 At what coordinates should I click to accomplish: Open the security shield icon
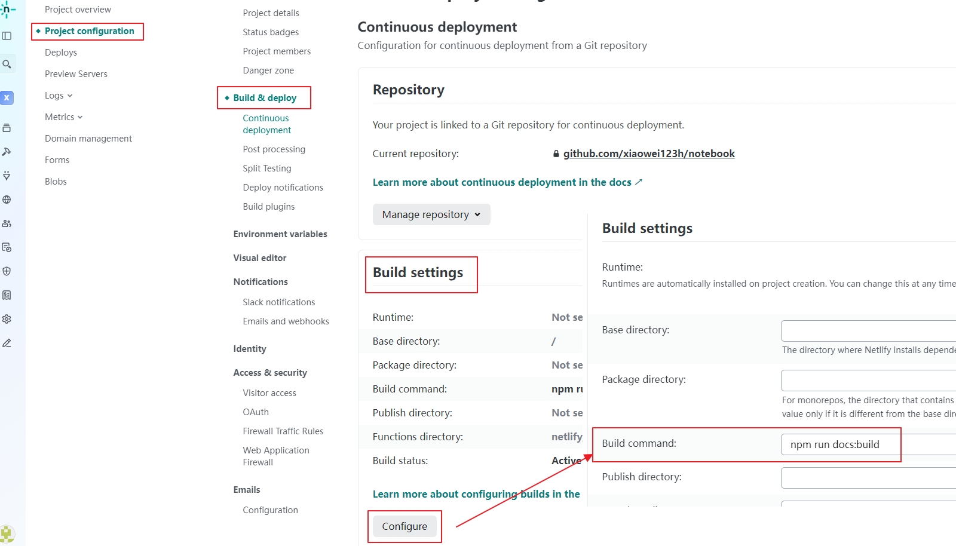pyautogui.click(x=7, y=271)
